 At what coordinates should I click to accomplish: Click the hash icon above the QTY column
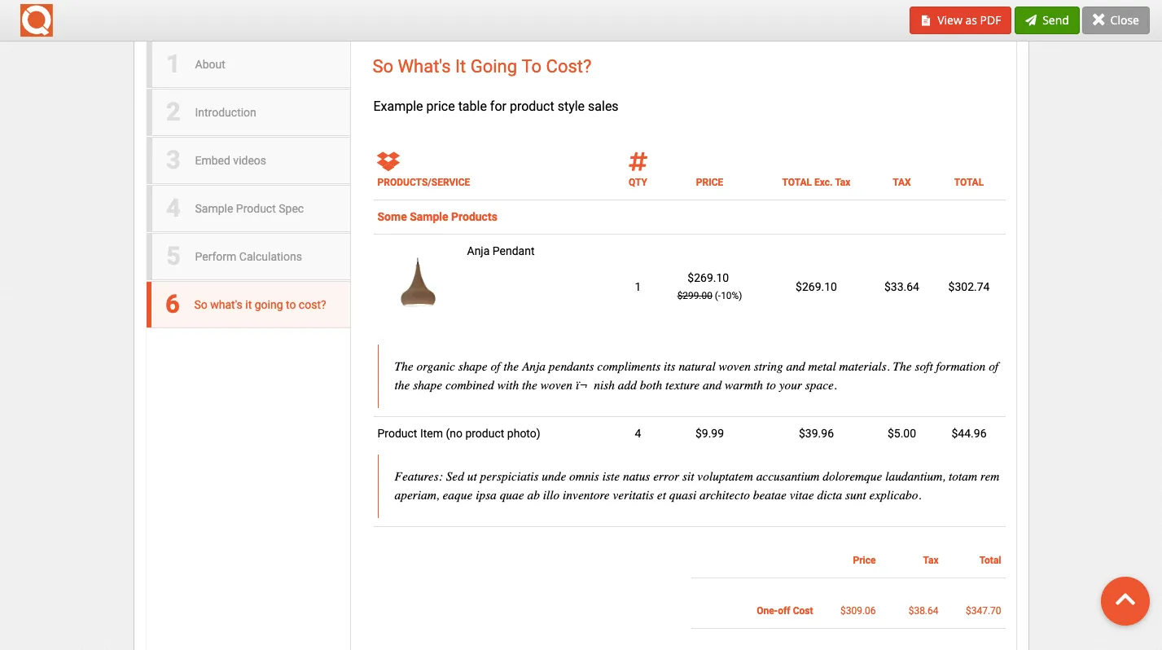pos(638,160)
